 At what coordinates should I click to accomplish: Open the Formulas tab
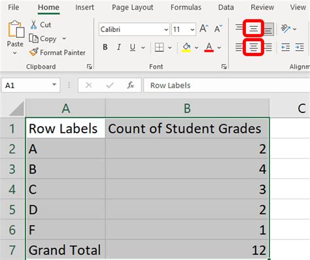pos(186,7)
